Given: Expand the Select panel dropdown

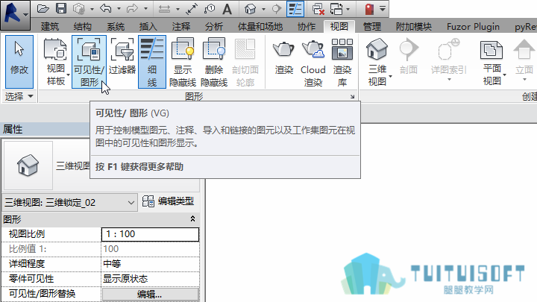Looking at the screenshot, I should pos(19,96).
